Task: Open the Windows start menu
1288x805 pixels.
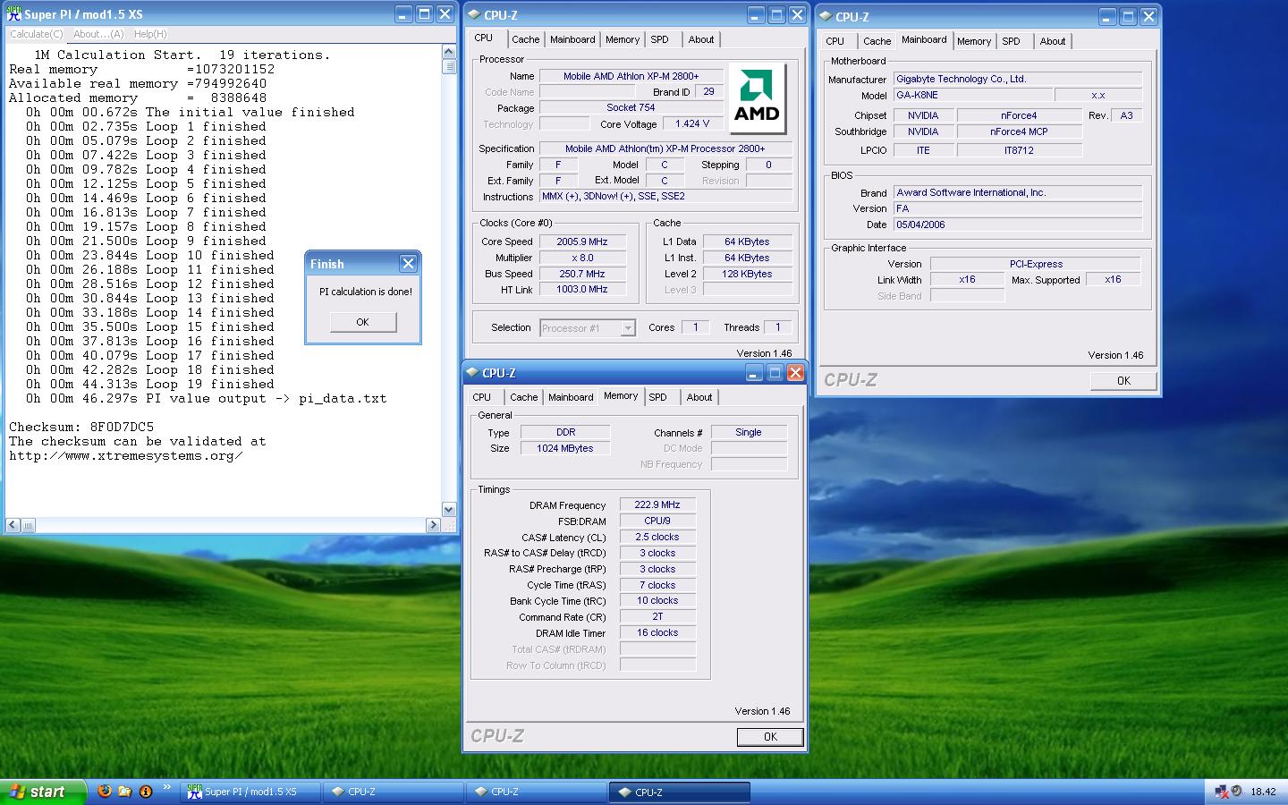Action: [x=44, y=792]
